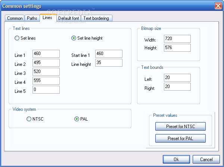The height and width of the screenshot is (167, 224).
Task: Focus the Line 3 input box
Action: [x=46, y=72]
